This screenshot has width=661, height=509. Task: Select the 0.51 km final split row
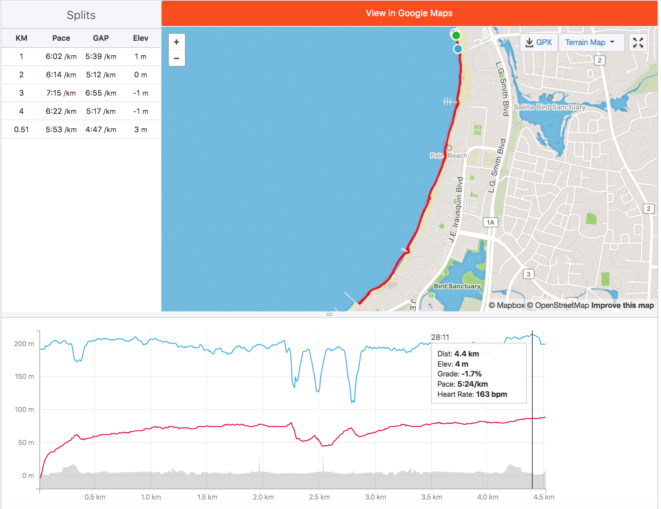point(81,130)
